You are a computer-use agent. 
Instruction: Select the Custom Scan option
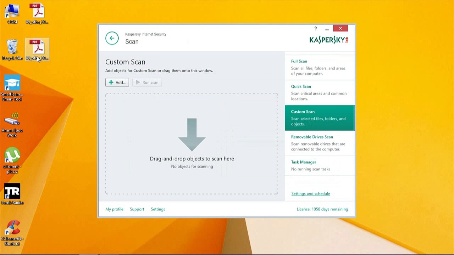click(x=320, y=118)
